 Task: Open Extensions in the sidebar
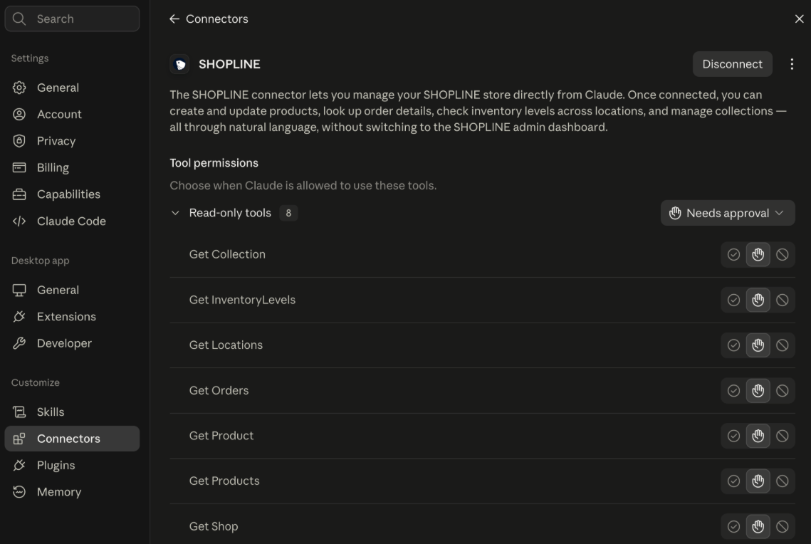coord(72,316)
